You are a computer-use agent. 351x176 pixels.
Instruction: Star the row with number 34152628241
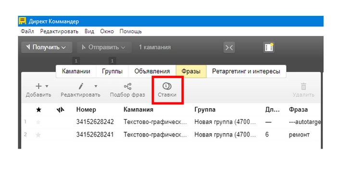(38, 135)
